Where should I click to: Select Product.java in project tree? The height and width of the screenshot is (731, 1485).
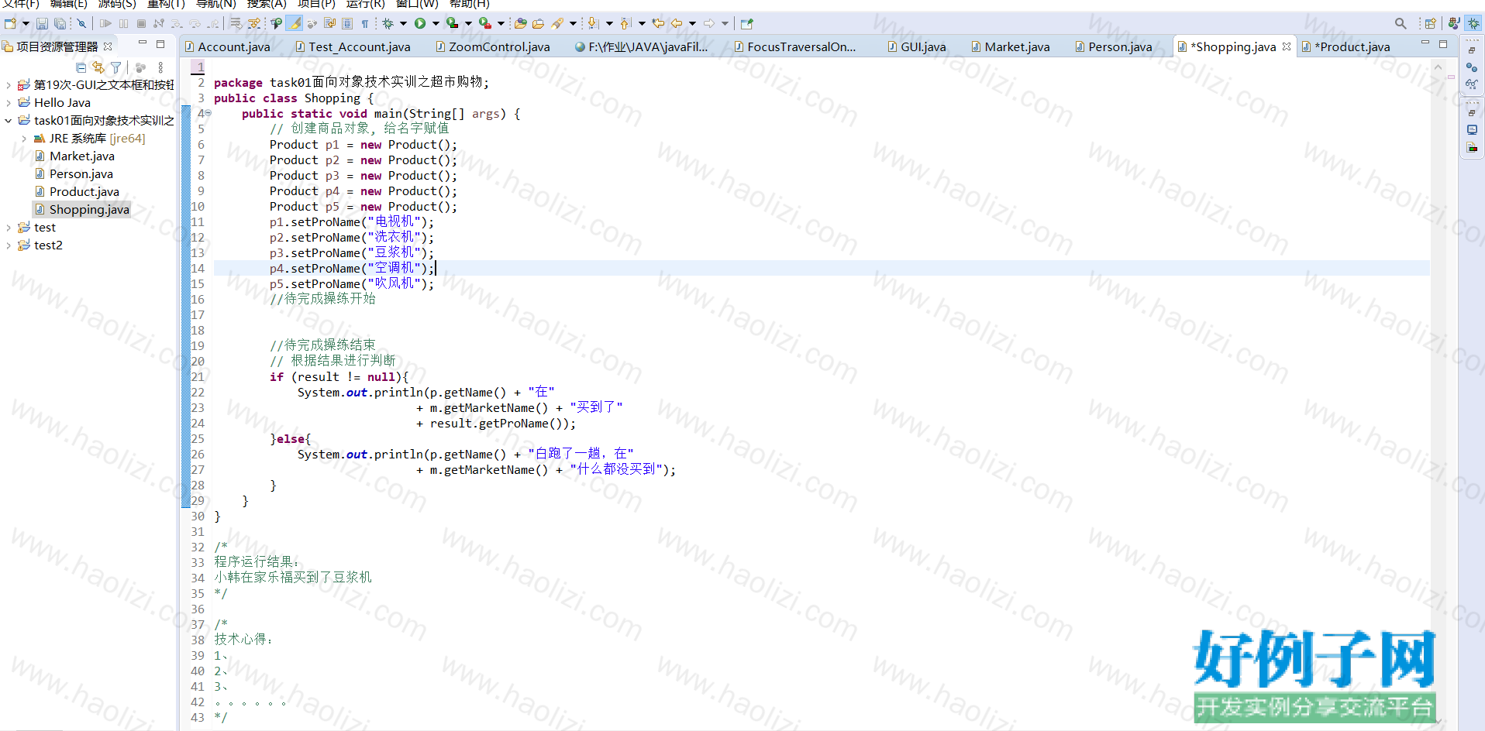pyautogui.click(x=77, y=191)
